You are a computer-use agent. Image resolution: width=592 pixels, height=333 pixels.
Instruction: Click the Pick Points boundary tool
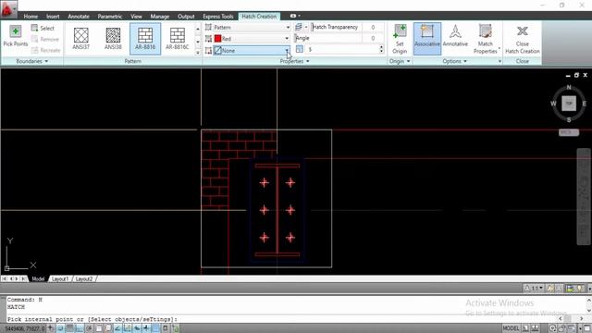click(x=16, y=36)
